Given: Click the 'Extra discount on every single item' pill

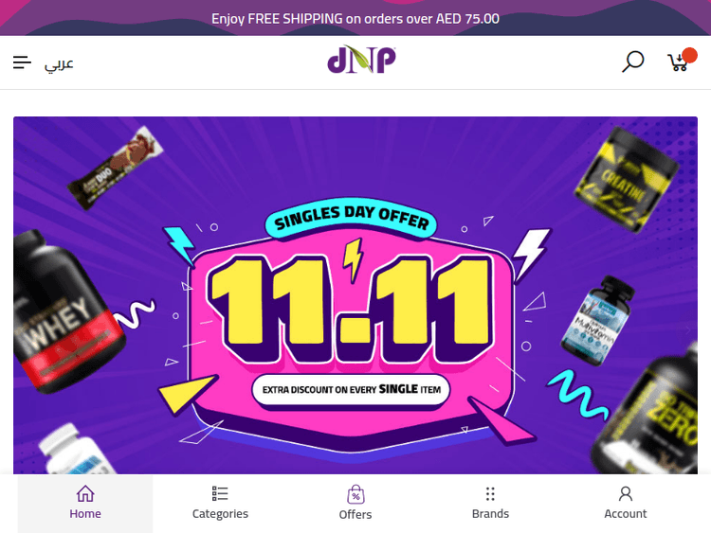Looking at the screenshot, I should [351, 390].
